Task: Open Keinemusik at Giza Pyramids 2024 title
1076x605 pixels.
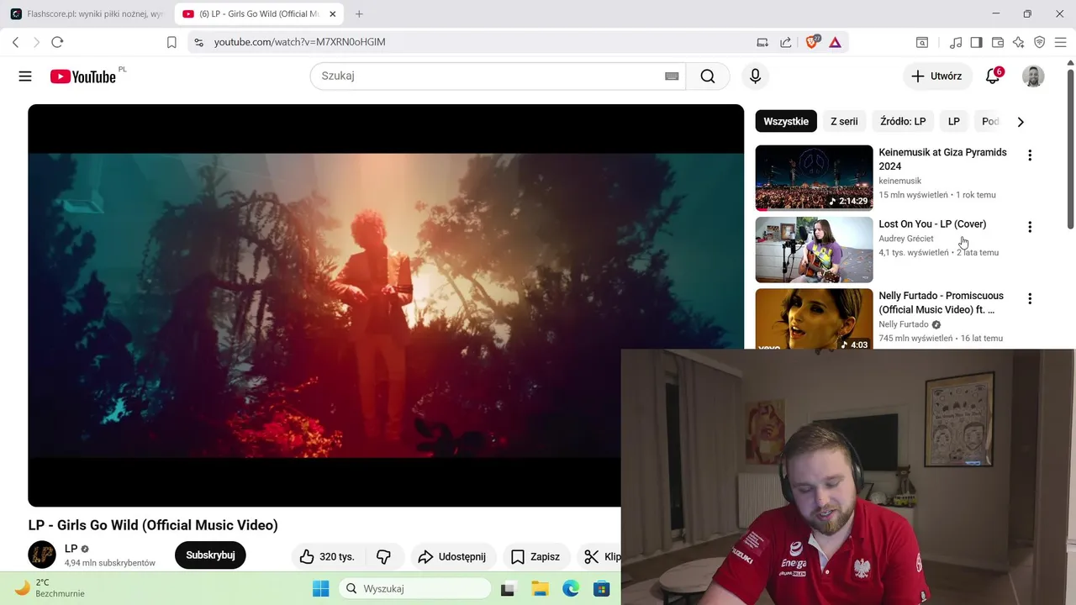Action: (x=942, y=160)
